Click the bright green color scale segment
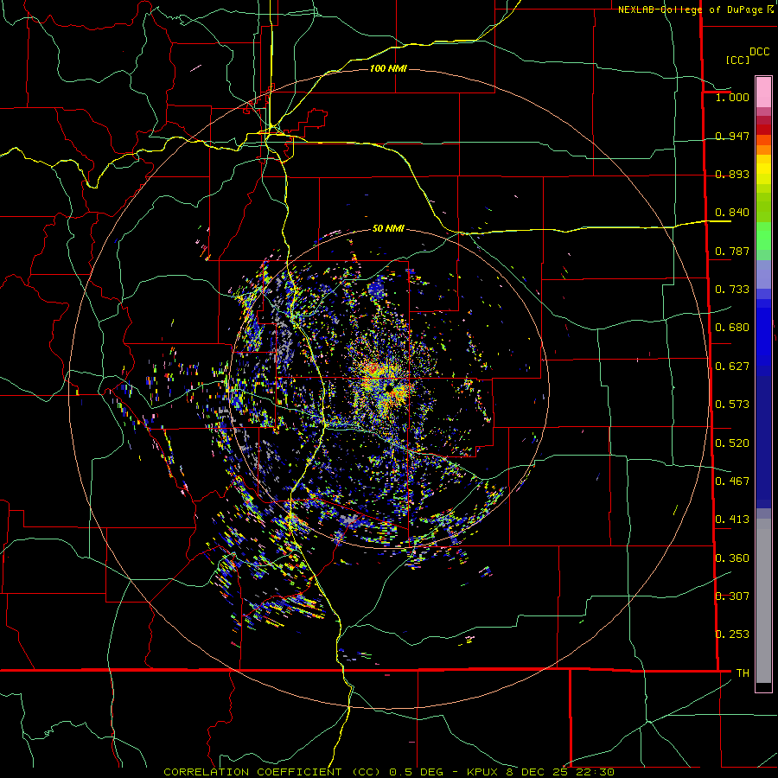This screenshot has height=778, width=778. (x=763, y=235)
